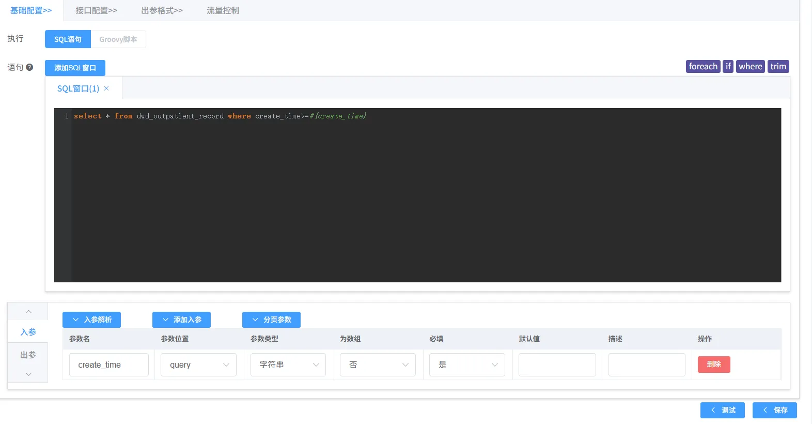
Task: Insert a trim tag
Action: [x=778, y=66]
